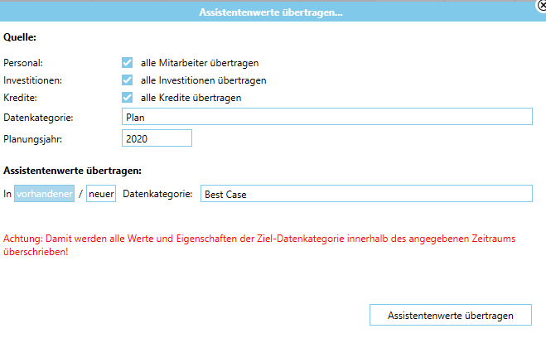Image resolution: width=546 pixels, height=338 pixels.
Task: Click the bold 'Assistentenwerte übertragen:' section heading
Action: 72,171
